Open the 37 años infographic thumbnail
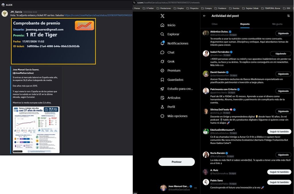 (36, 130)
